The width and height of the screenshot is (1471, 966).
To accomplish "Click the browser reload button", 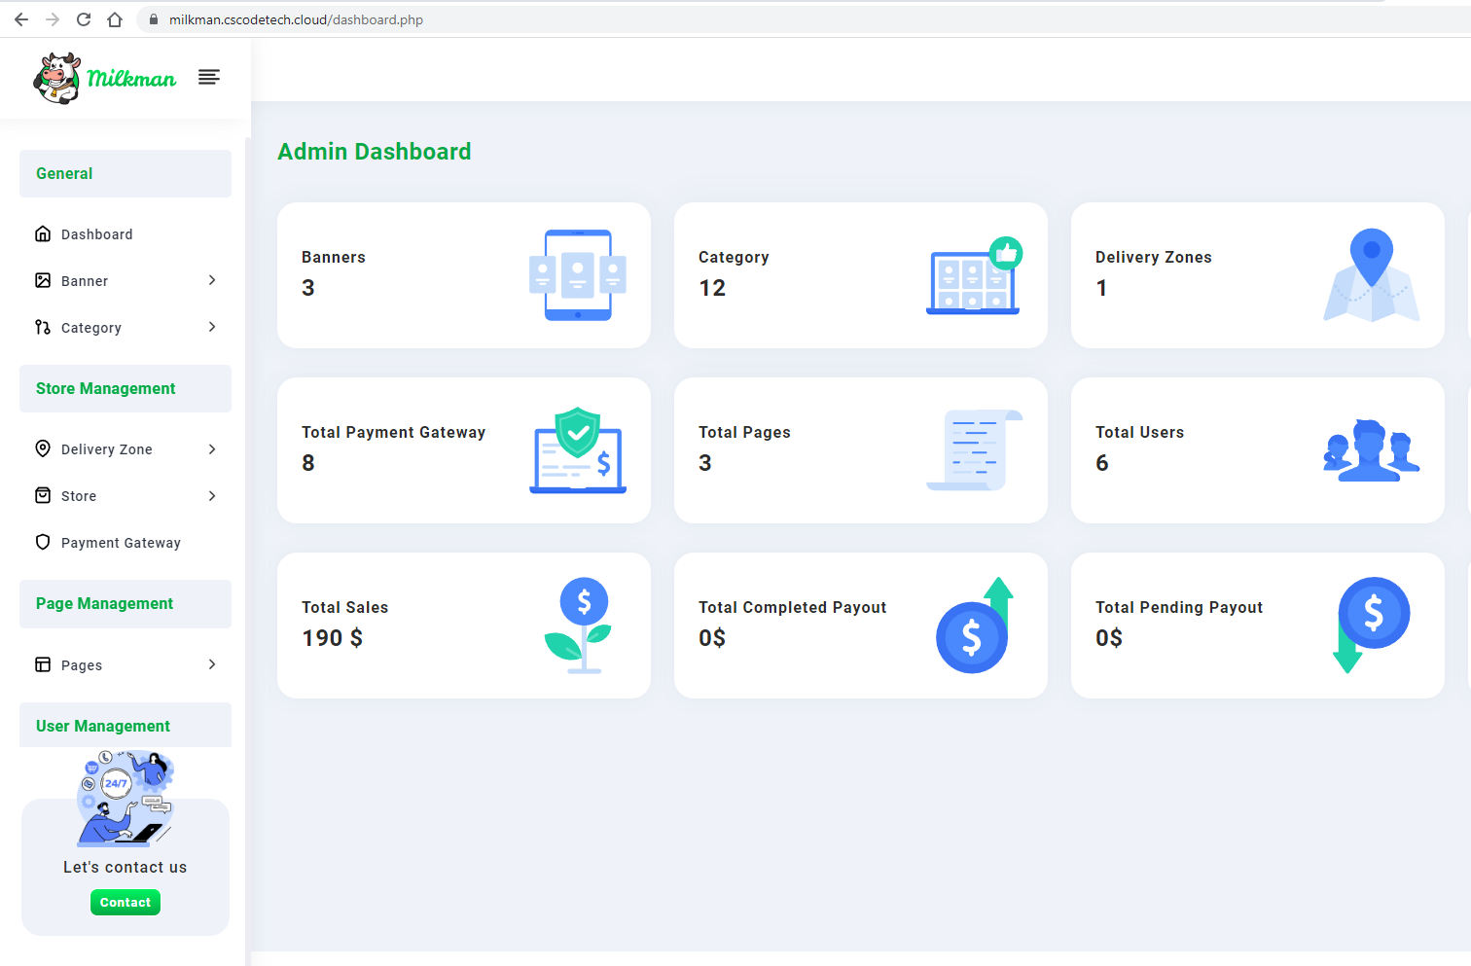I will [84, 19].
